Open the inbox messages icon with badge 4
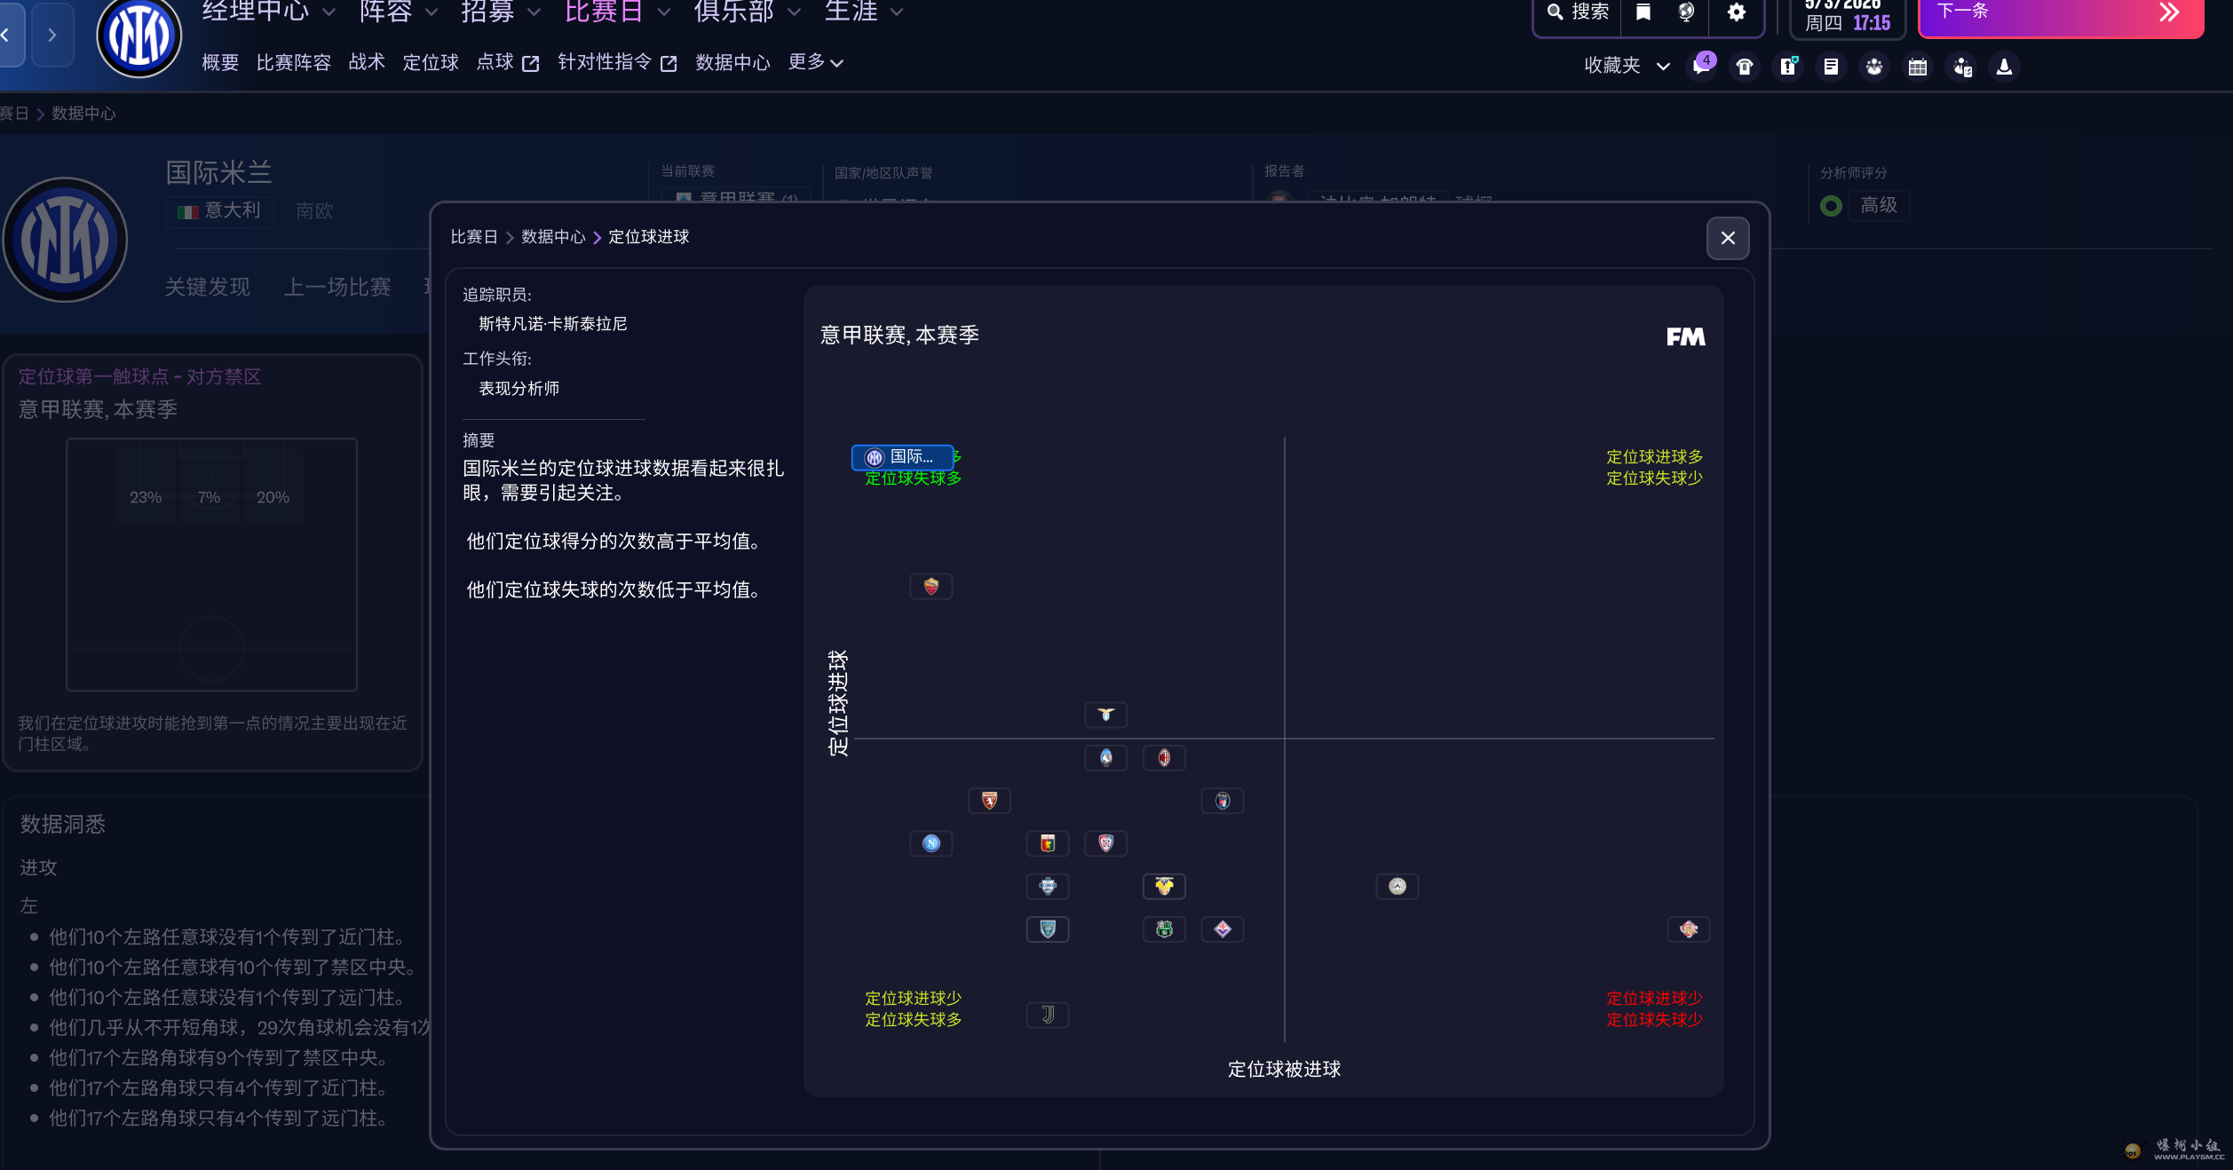 coord(1701,67)
